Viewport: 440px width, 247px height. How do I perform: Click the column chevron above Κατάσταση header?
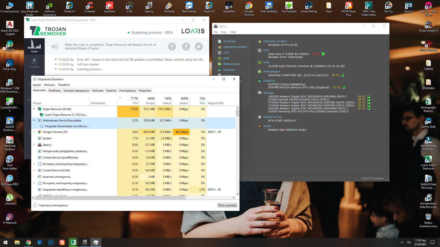coord(120,98)
